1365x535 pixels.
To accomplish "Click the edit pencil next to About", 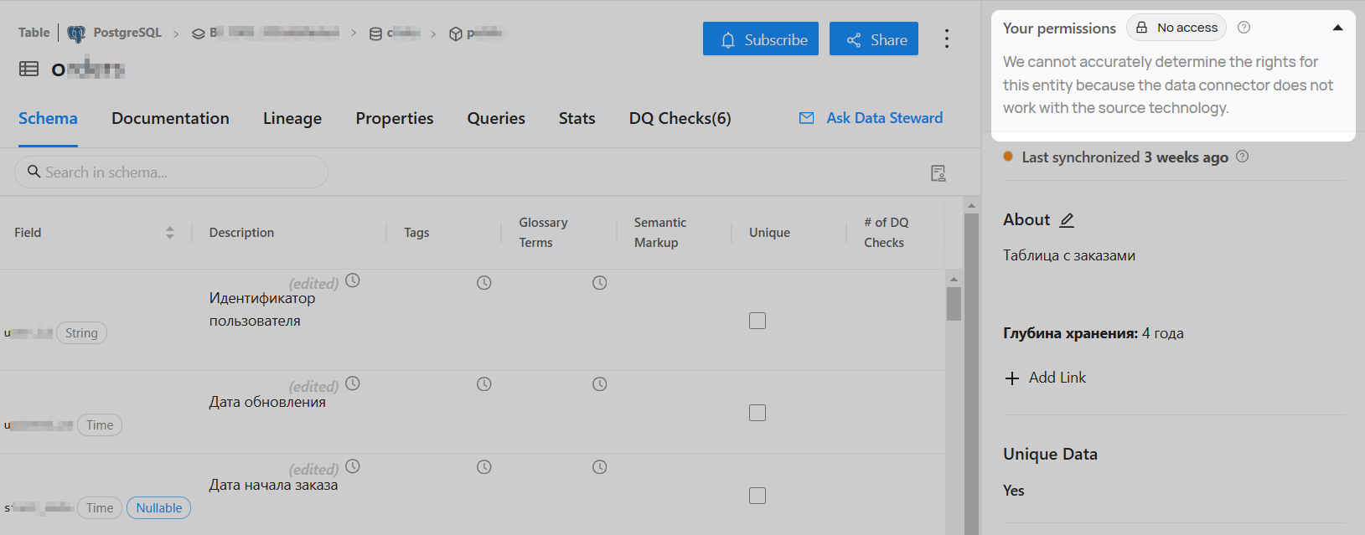I will click(1067, 220).
